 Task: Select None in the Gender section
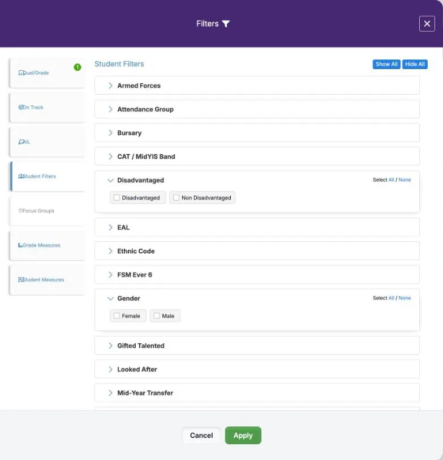pos(405,298)
